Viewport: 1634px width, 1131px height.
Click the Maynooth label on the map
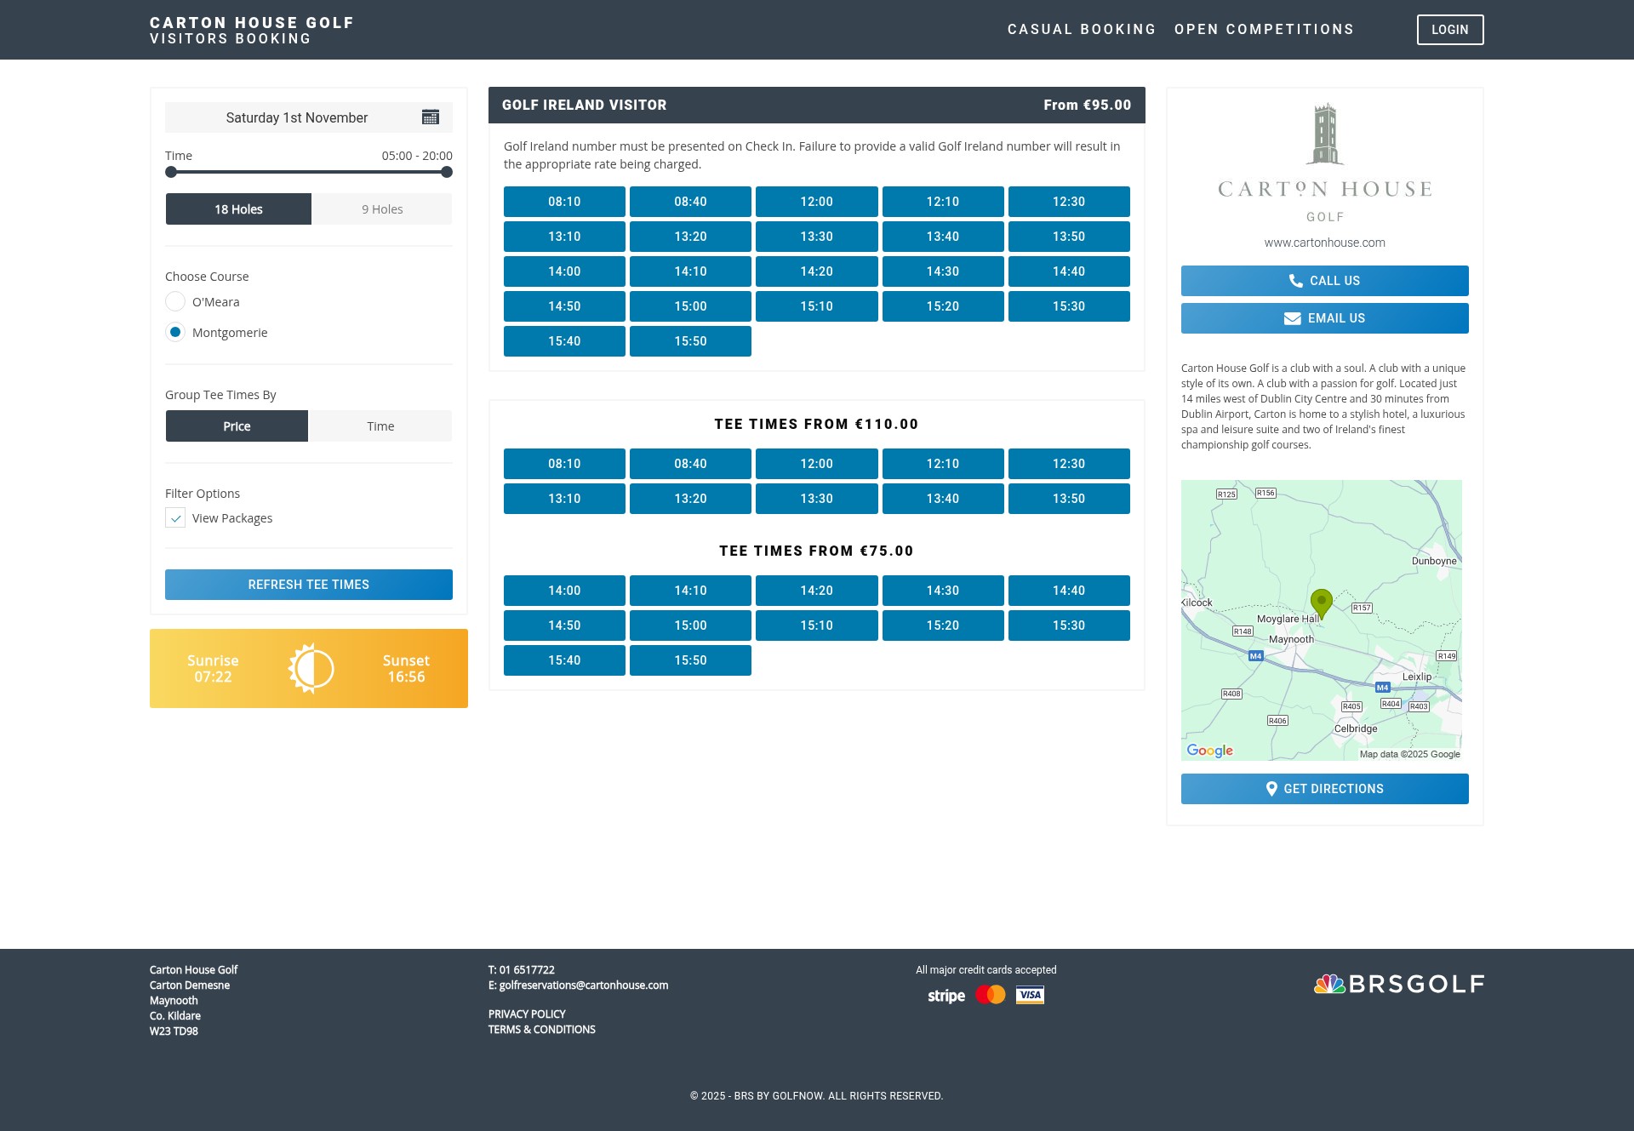click(x=1291, y=639)
